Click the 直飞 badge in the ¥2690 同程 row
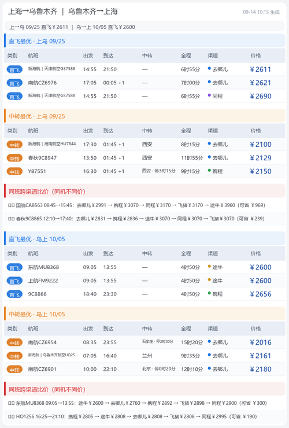Viewport: 289px width, 428px height. (14, 97)
